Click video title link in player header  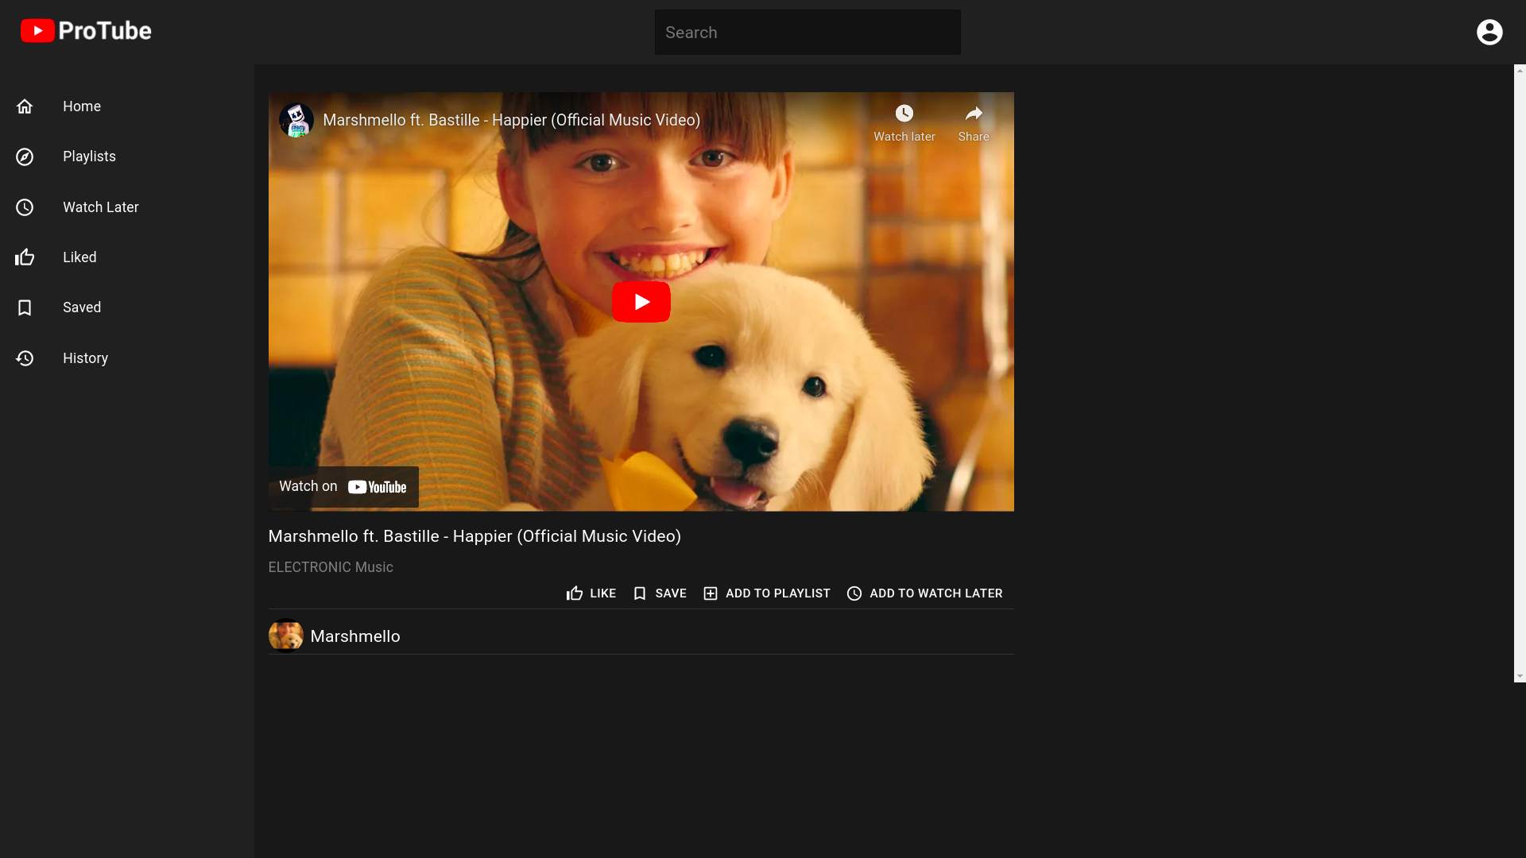click(512, 120)
